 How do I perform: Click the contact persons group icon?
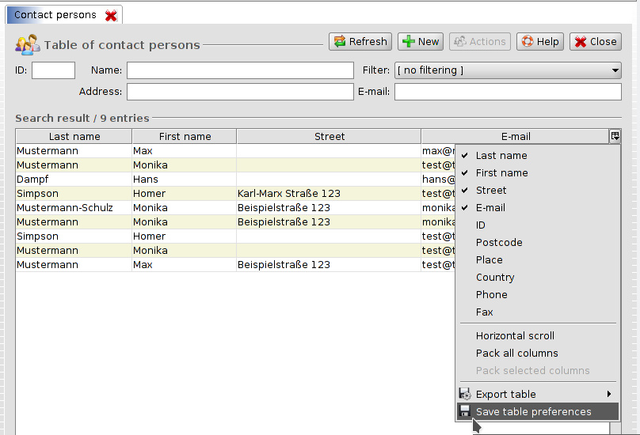[28, 45]
